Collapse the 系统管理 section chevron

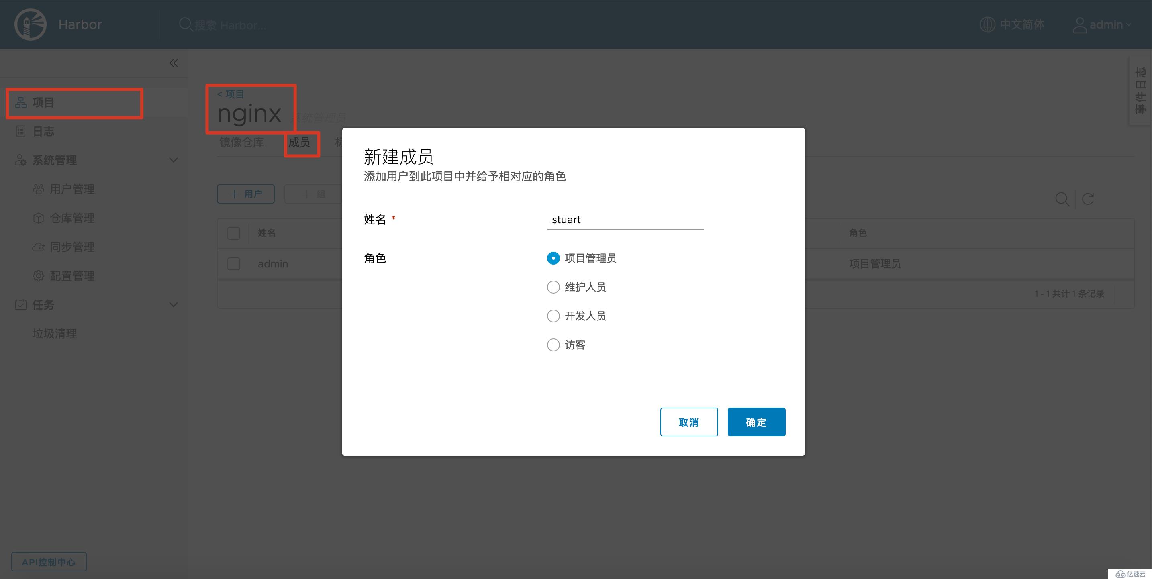click(174, 160)
